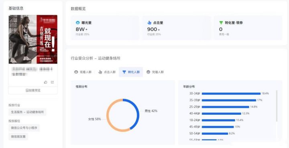Select the 完播人群 tab
Screen dimensions: 289x148
155,72
